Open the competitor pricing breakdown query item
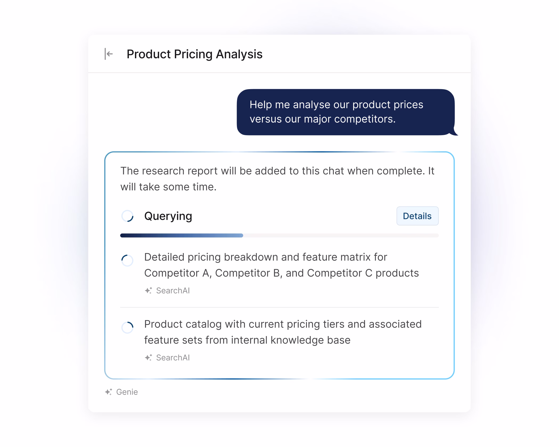 (x=281, y=265)
